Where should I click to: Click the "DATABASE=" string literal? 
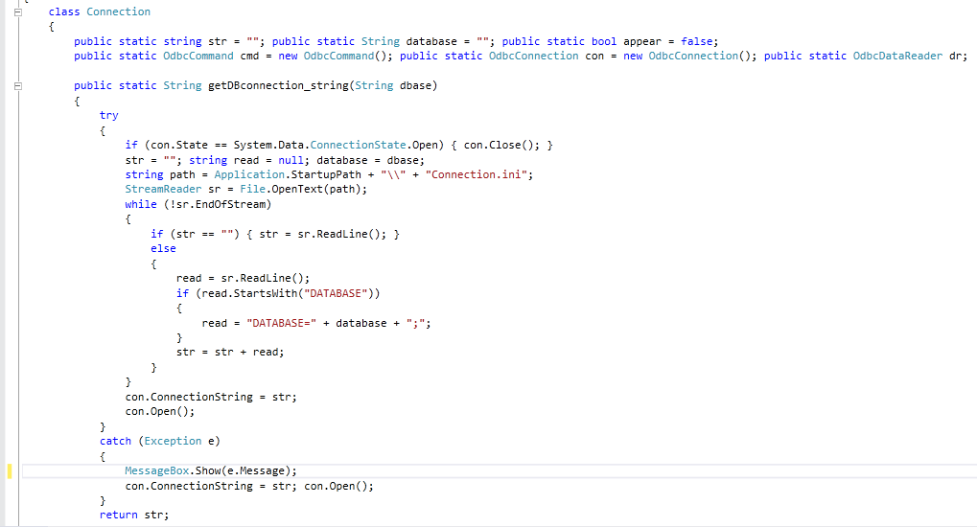tap(282, 323)
